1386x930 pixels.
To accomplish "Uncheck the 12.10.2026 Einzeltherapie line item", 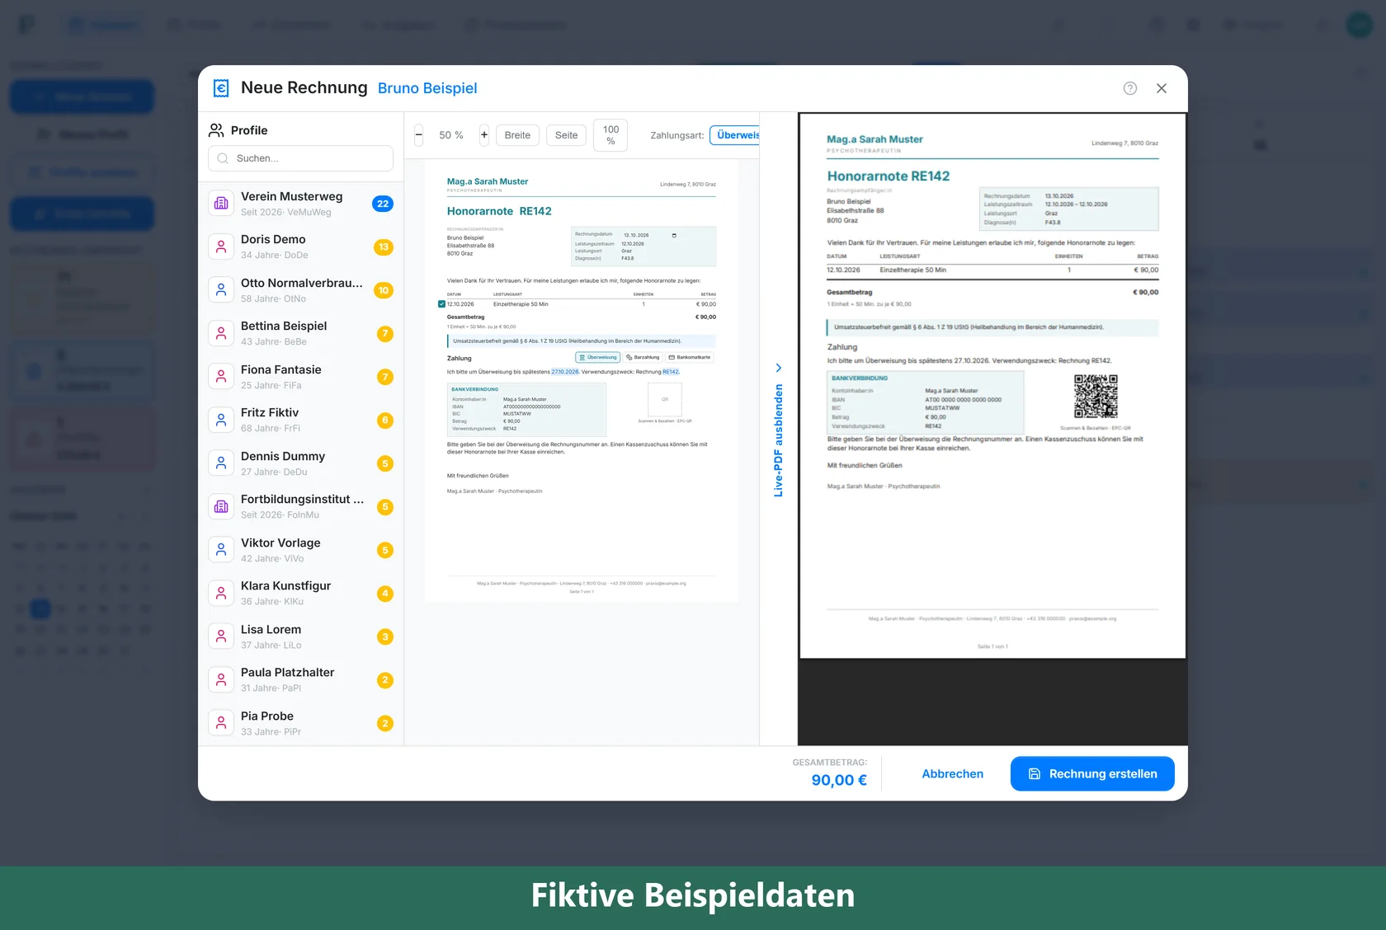I will 441,304.
